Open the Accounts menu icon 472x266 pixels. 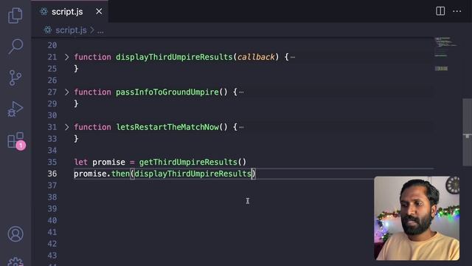tap(15, 233)
